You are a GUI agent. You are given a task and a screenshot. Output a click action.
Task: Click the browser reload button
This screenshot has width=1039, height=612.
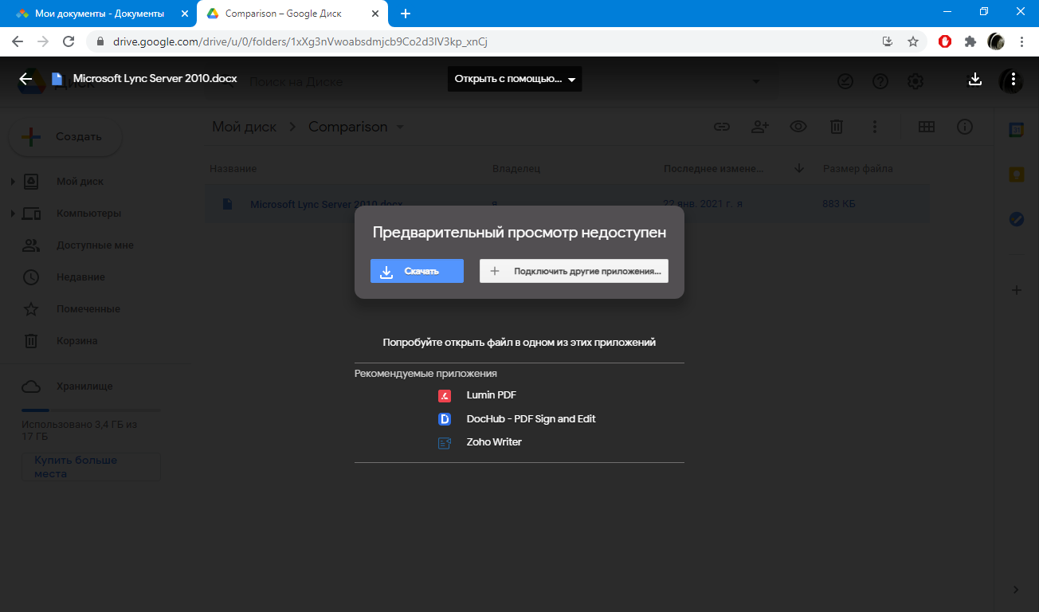[x=69, y=41]
